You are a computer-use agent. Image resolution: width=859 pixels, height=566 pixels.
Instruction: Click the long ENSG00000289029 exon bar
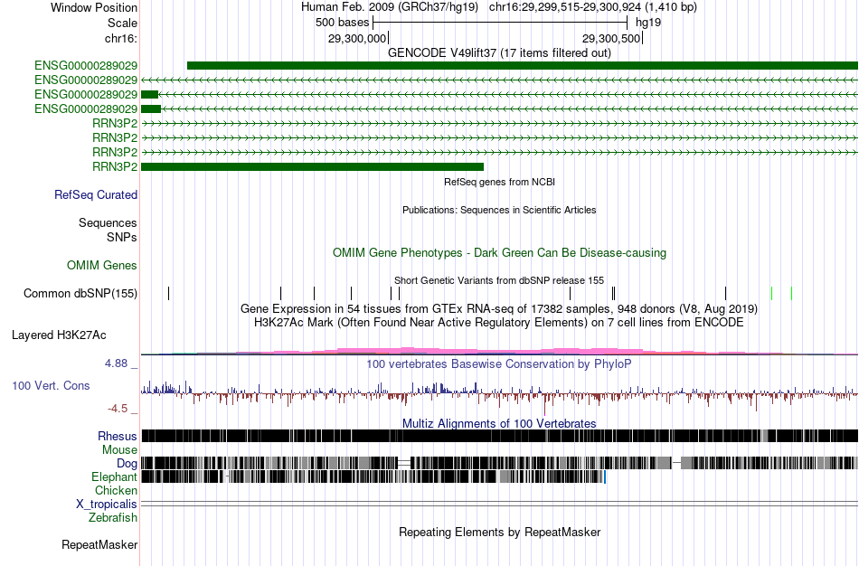(522, 66)
